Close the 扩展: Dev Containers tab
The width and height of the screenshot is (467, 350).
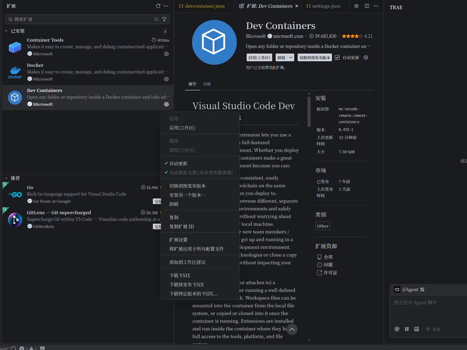click(x=296, y=6)
